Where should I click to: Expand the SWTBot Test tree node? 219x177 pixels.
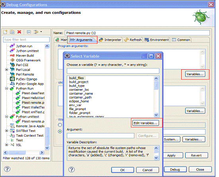(6, 131)
